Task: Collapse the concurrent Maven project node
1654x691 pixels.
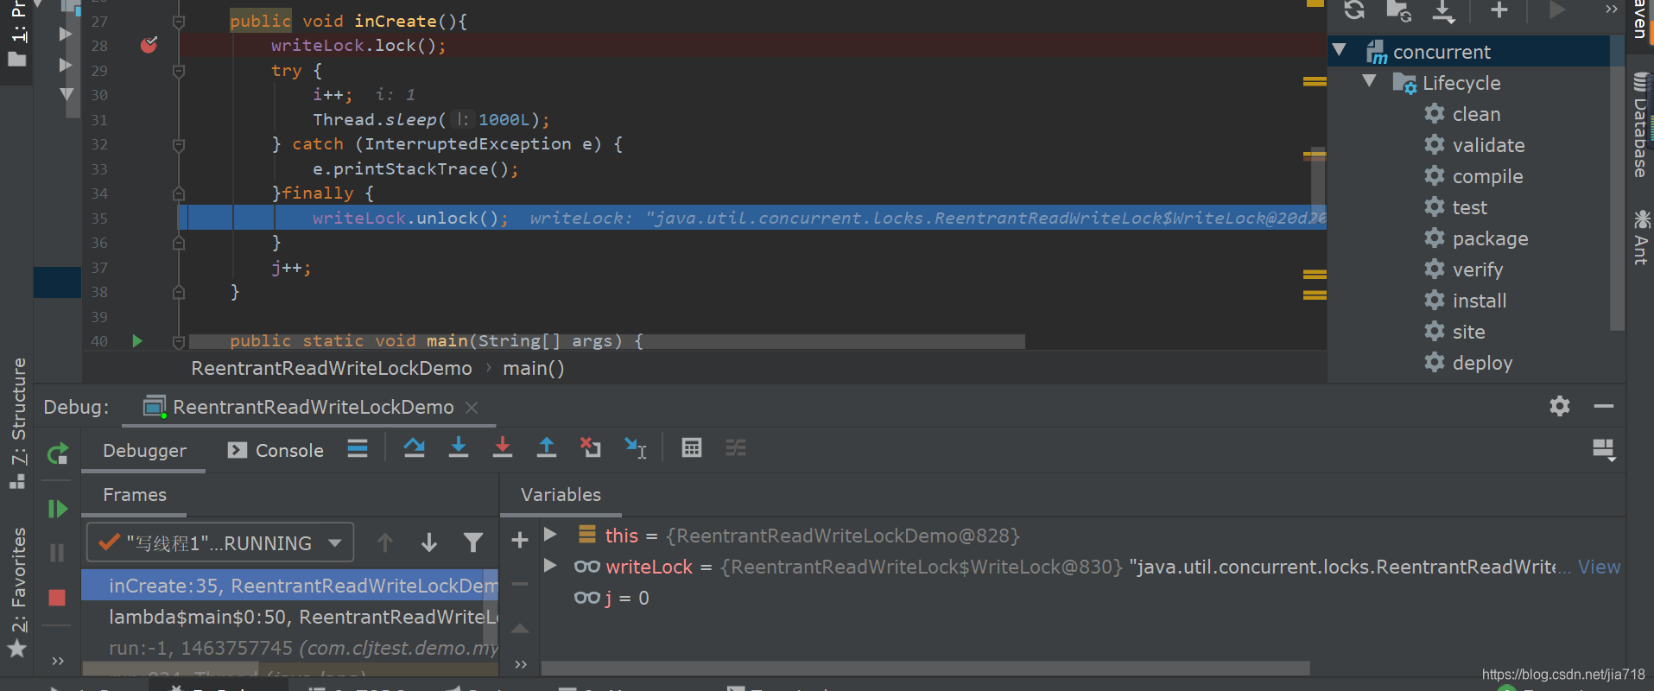Action: (x=1340, y=51)
